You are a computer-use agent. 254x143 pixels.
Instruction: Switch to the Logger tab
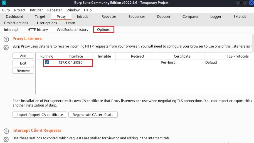[216, 16]
